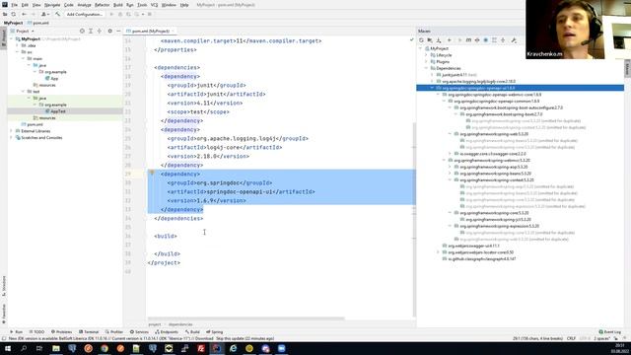
Task: Open the File menu
Action: pyautogui.click(x=14, y=5)
